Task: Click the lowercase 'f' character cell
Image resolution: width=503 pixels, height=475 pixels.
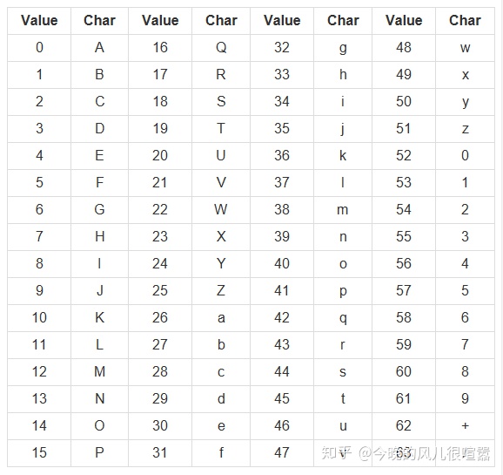Action: tap(221, 453)
